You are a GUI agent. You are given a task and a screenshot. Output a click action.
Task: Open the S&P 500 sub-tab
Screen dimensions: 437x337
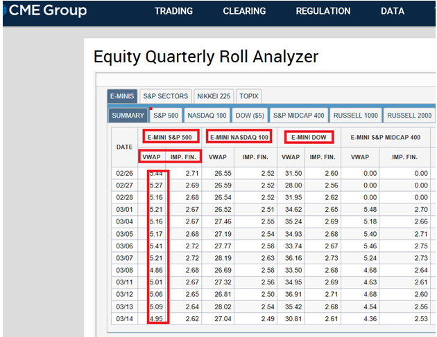[x=166, y=116]
